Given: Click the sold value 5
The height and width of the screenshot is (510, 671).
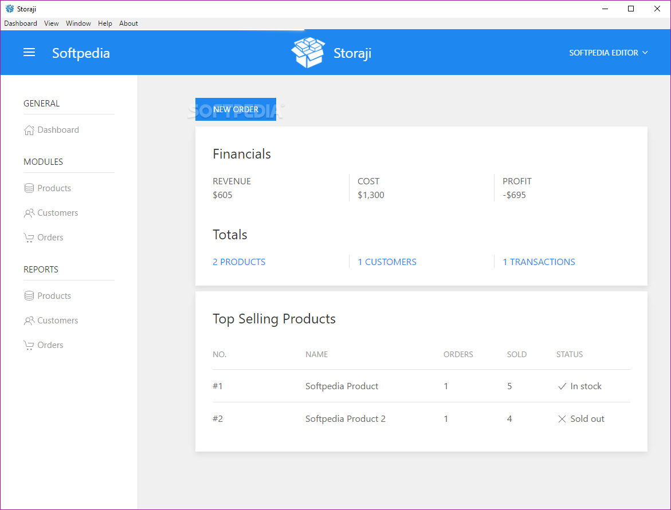Looking at the screenshot, I should coord(509,386).
